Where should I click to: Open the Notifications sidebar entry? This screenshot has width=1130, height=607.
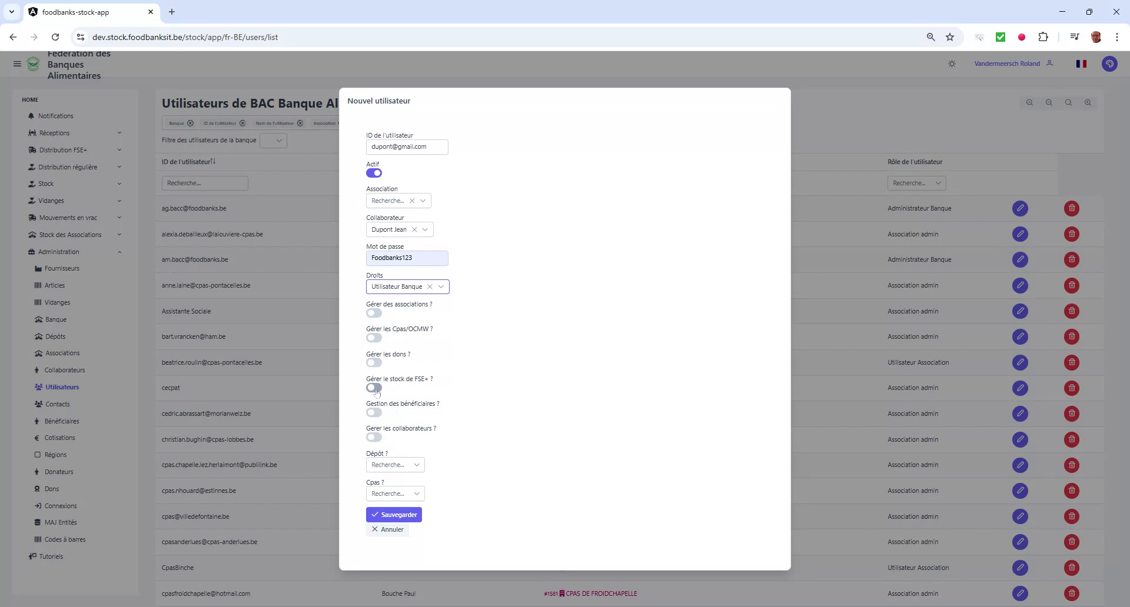55,116
